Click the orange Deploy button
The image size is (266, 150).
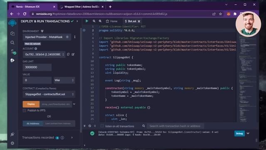click(x=31, y=104)
